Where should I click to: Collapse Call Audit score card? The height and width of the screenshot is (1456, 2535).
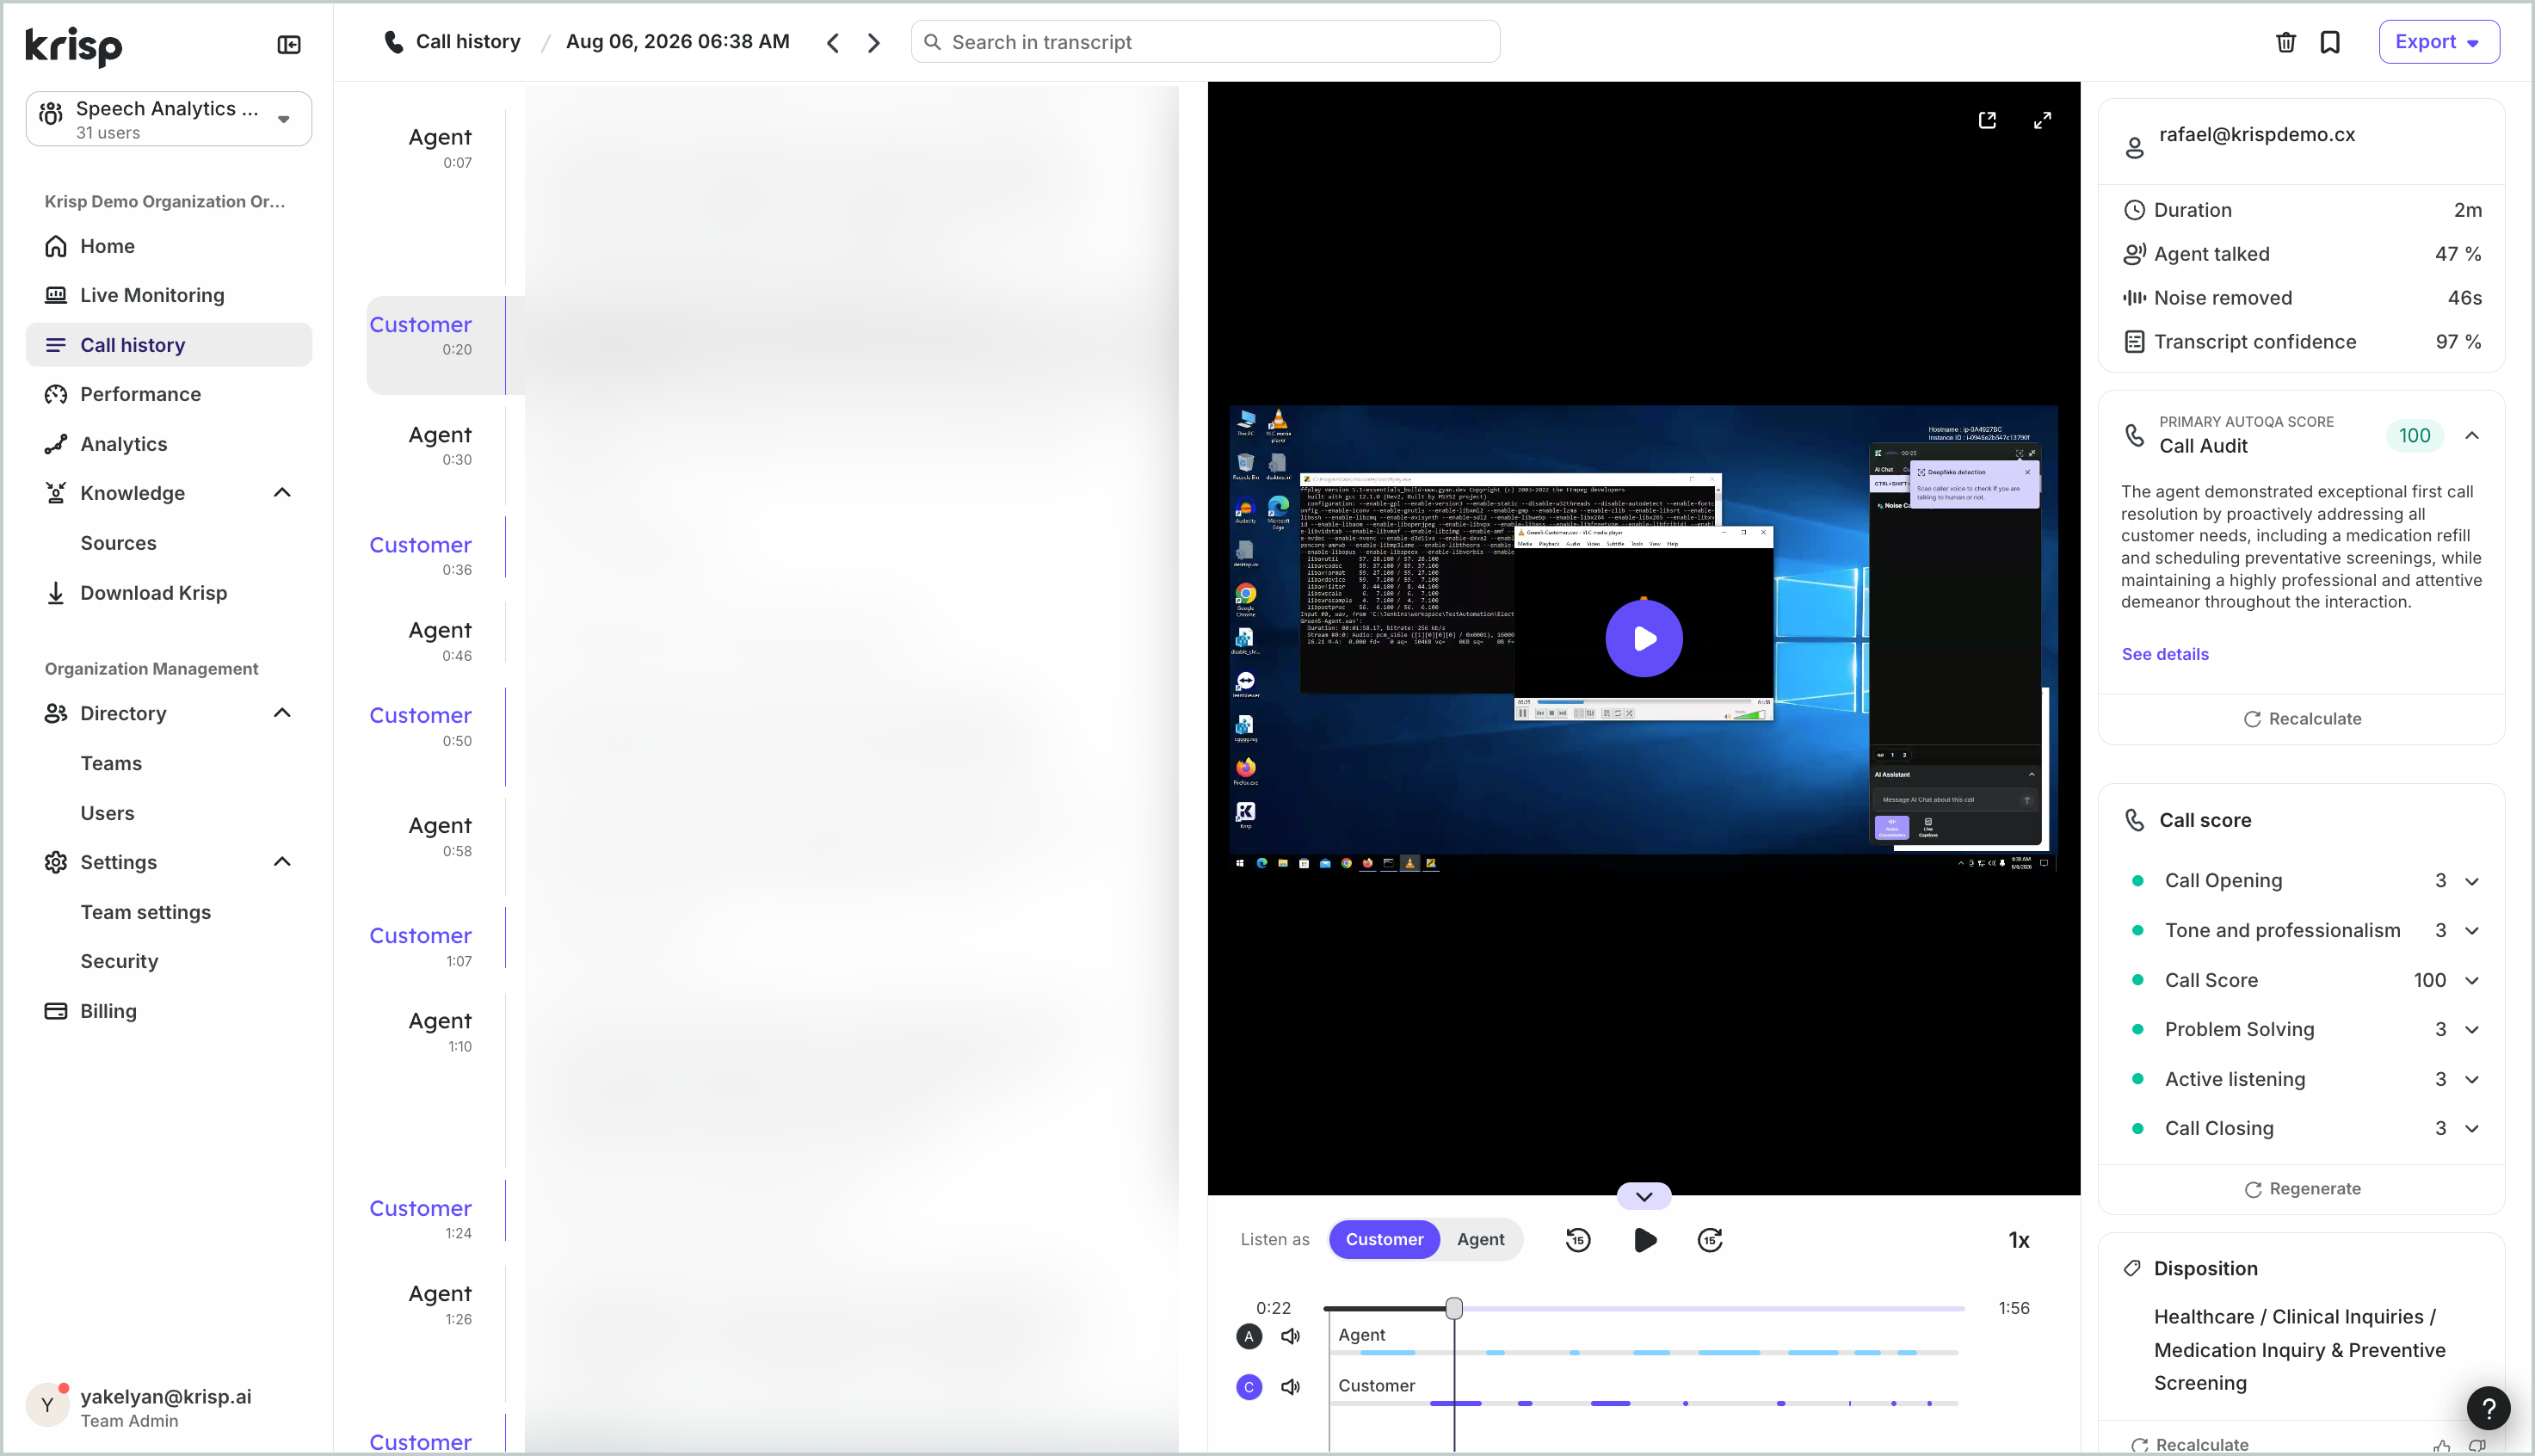coord(2471,436)
